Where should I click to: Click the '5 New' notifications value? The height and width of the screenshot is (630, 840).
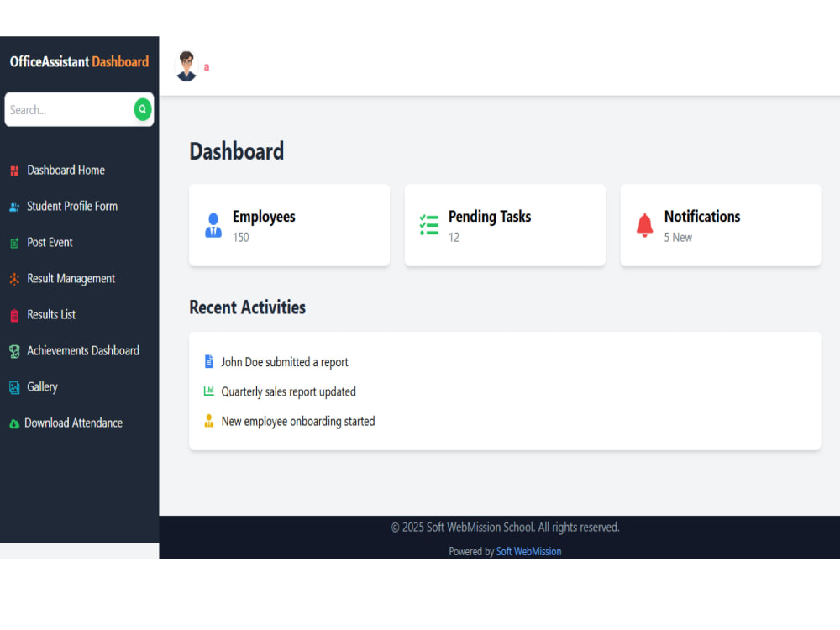coord(678,238)
